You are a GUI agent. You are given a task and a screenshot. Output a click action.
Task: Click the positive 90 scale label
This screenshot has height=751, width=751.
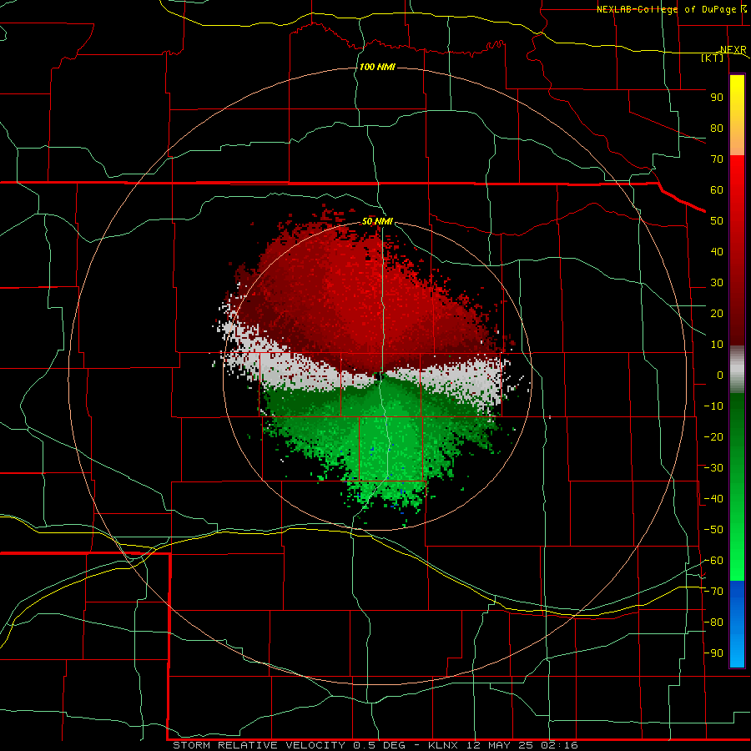pos(717,98)
